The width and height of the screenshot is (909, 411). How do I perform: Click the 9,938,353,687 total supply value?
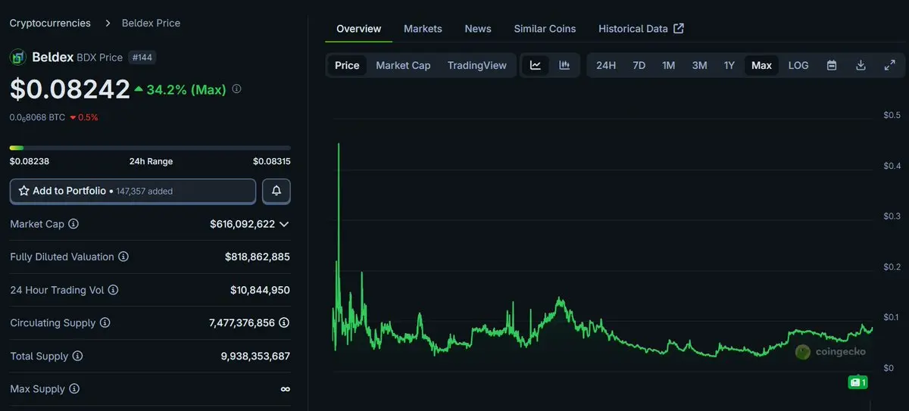pyautogui.click(x=255, y=356)
